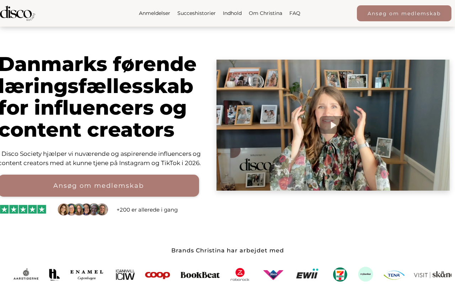This screenshot has width=455, height=284.
Task: Click the Aarstiderne brand logo
Action: point(26,274)
